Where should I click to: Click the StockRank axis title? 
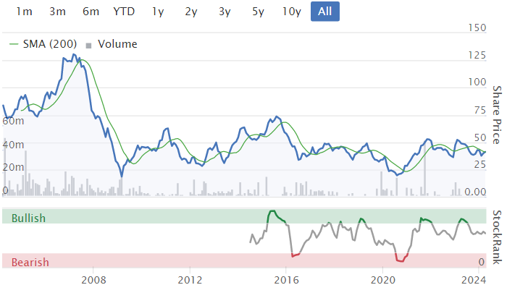(498, 237)
